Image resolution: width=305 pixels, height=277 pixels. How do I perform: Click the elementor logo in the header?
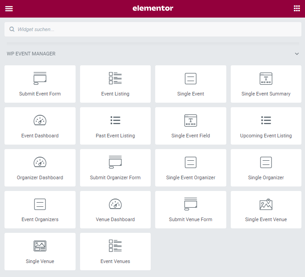pyautogui.click(x=153, y=8)
